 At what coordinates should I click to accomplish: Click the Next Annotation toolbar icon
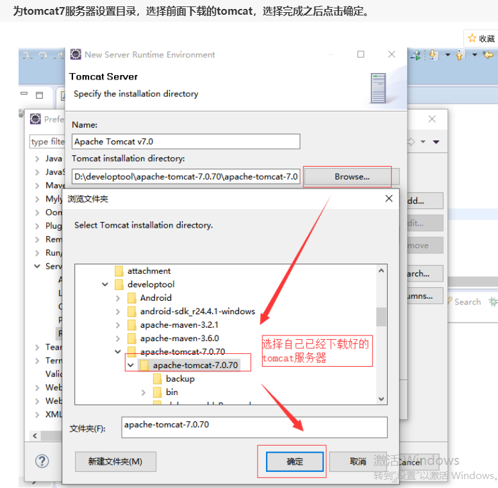[433, 55]
